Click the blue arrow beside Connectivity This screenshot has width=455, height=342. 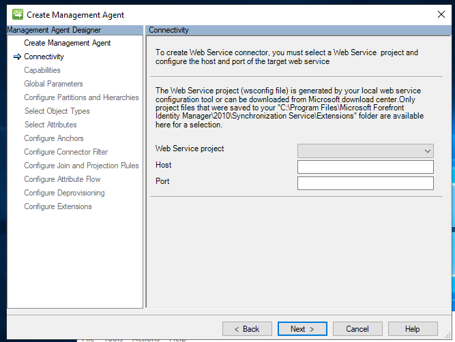(x=18, y=57)
